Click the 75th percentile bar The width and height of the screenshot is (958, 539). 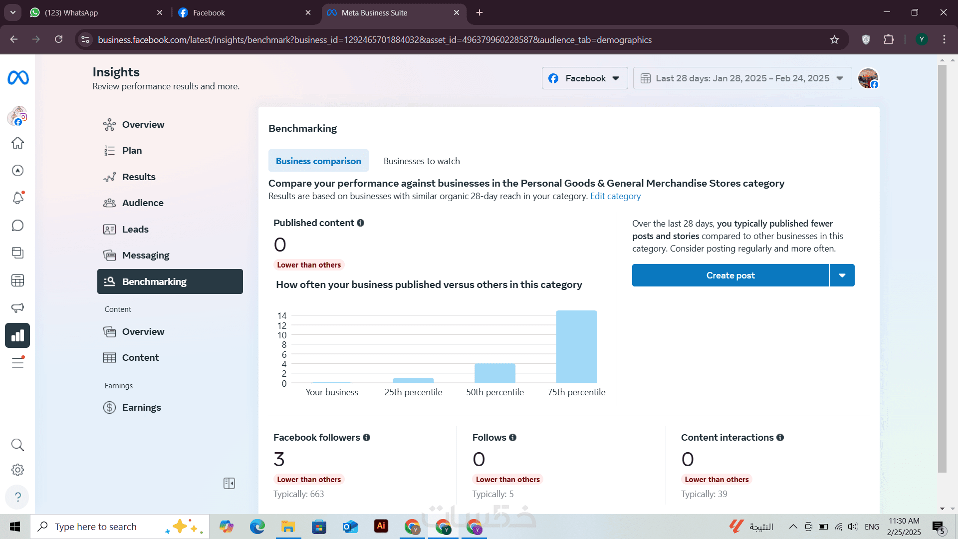[x=576, y=347]
